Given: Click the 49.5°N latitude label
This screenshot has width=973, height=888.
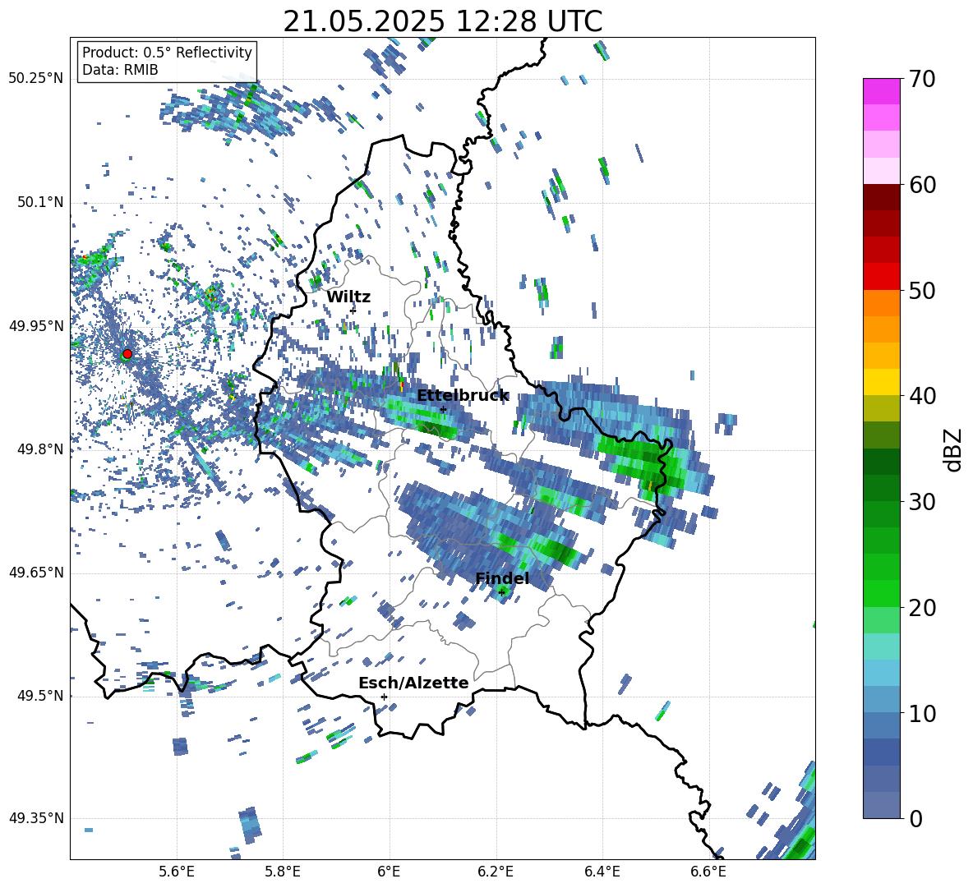Looking at the screenshot, I should click(40, 696).
